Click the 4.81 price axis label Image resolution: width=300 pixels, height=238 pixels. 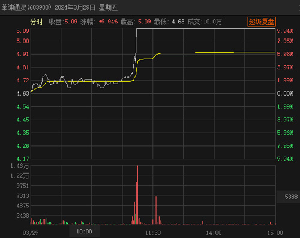coord(23,67)
